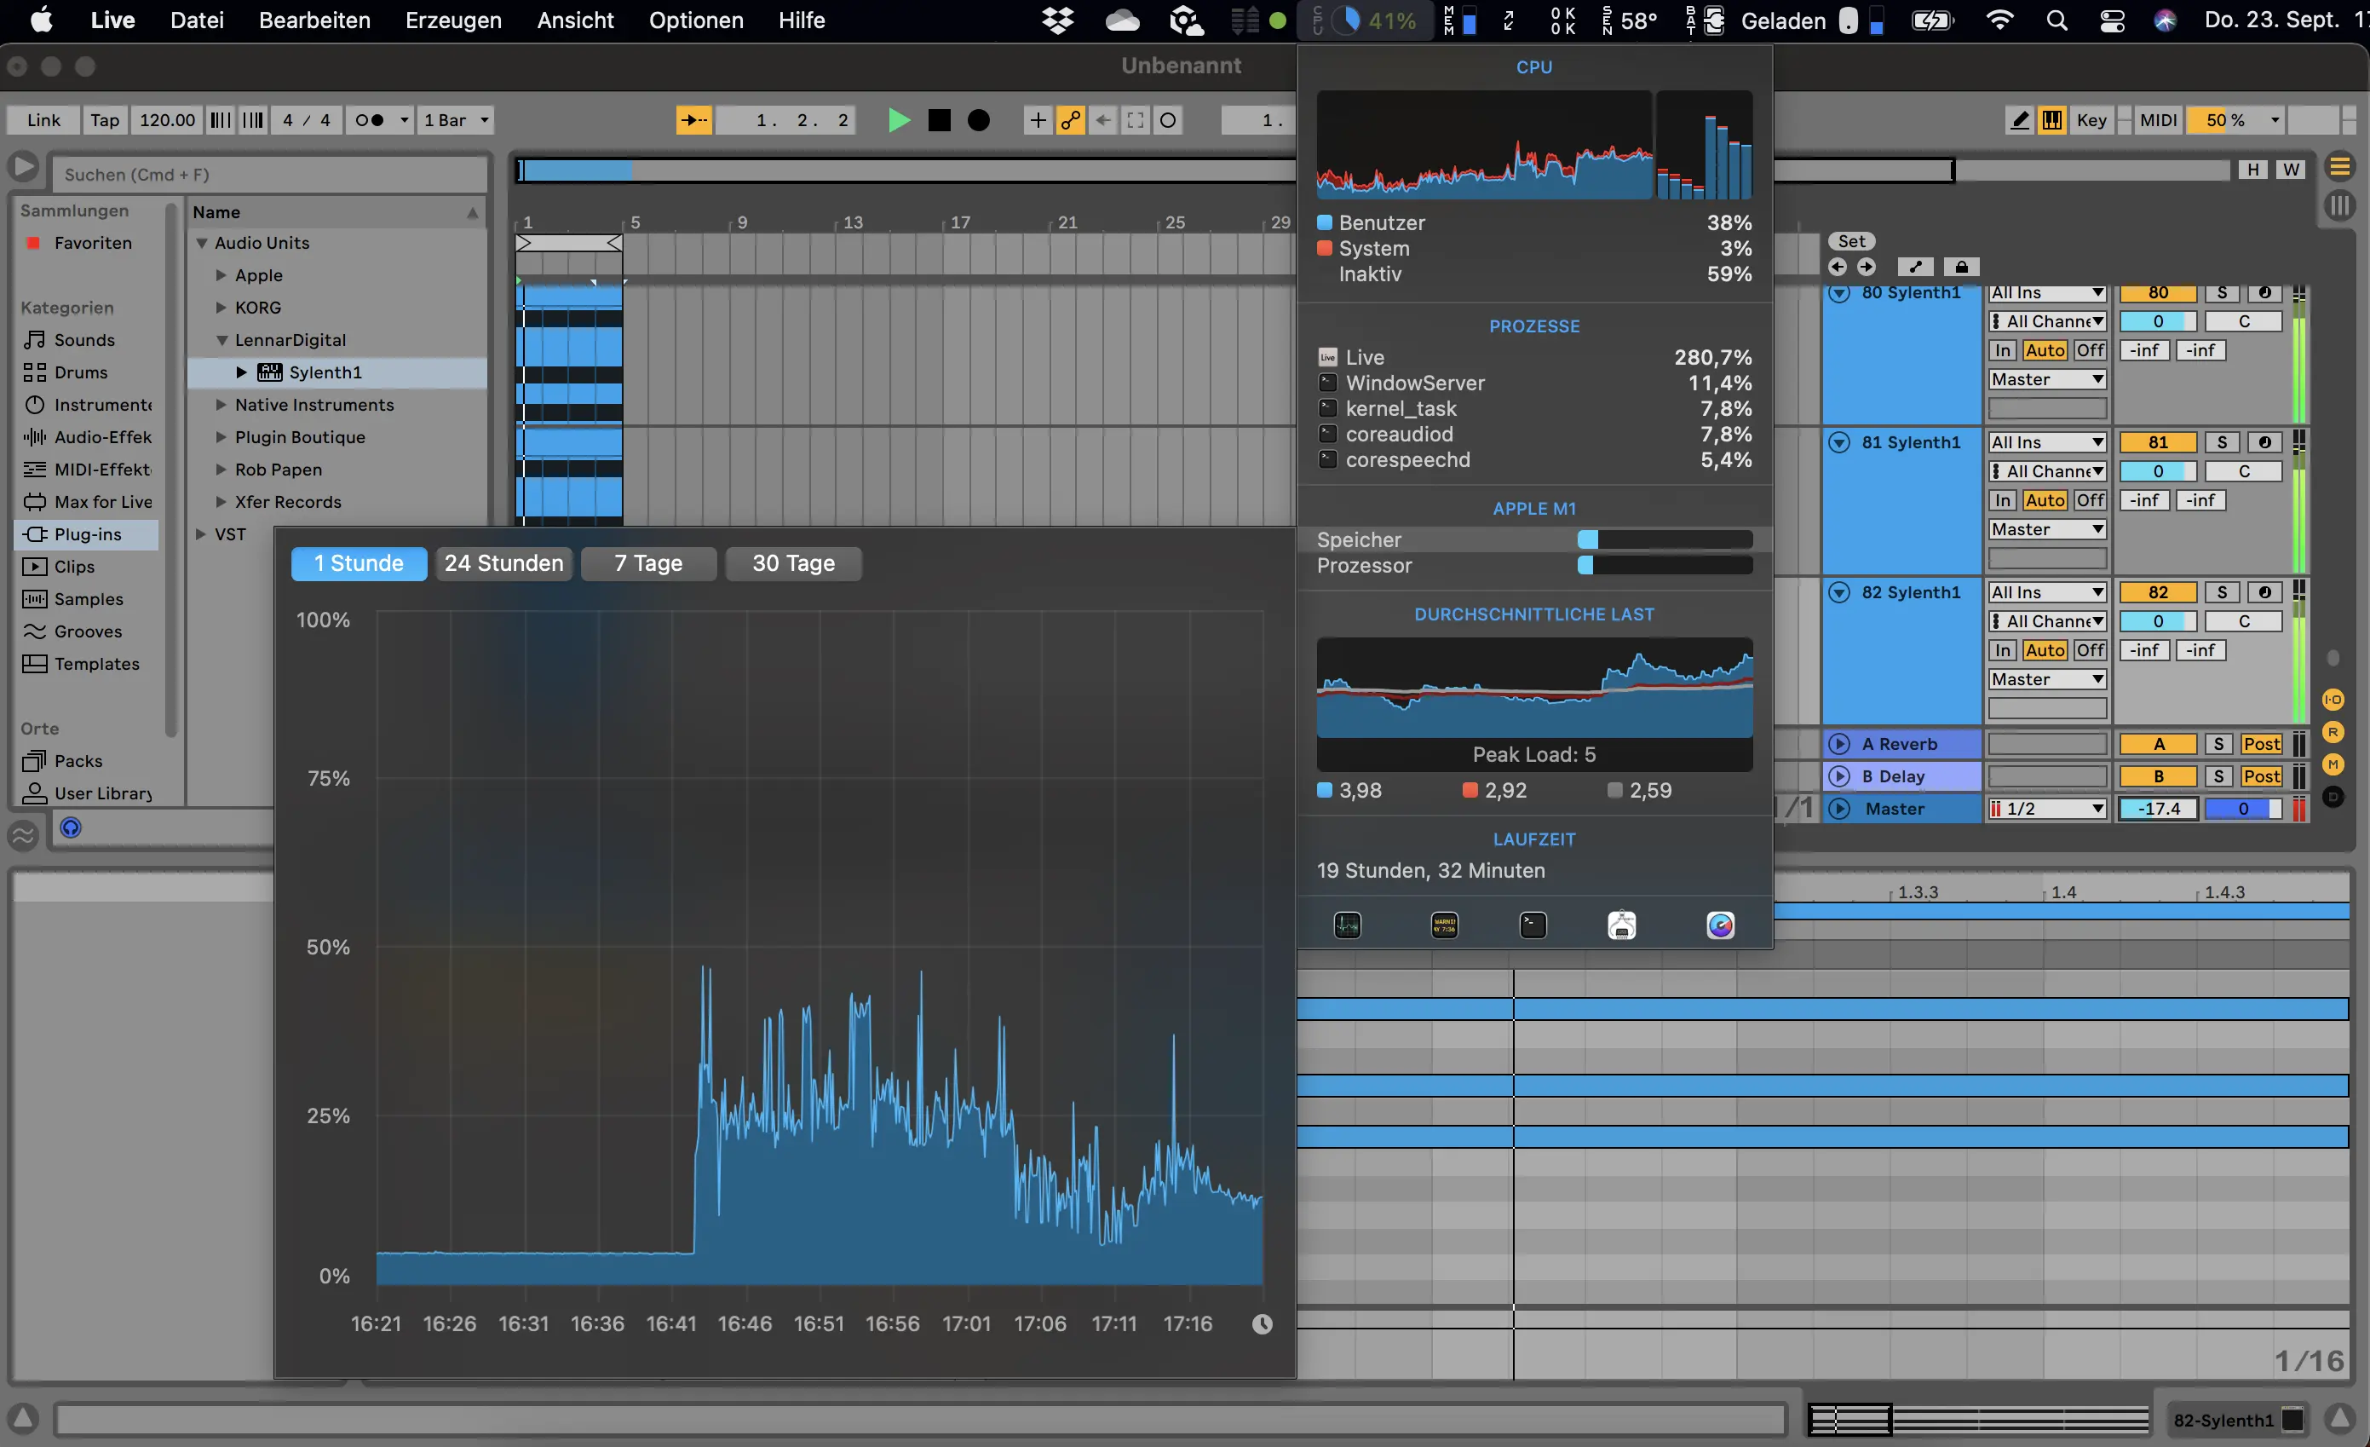This screenshot has height=1447, width=2370.
Task: Expand the Sylenth1 plug-in entry
Action: (241, 372)
